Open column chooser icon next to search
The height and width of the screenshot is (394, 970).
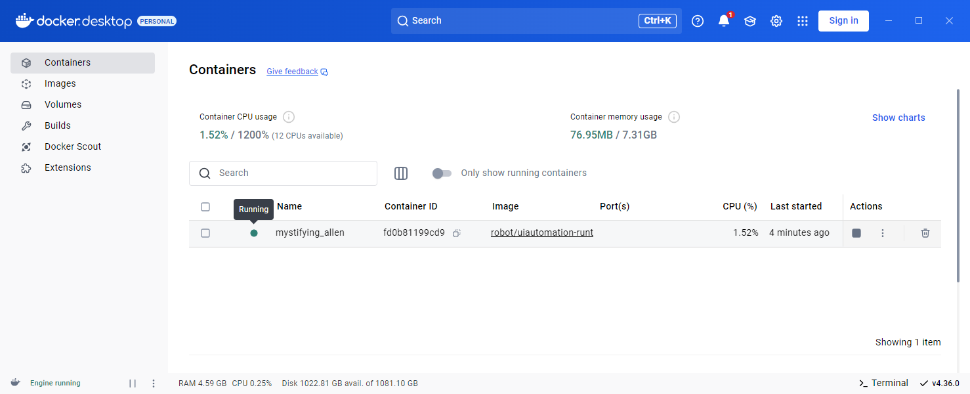tap(401, 173)
